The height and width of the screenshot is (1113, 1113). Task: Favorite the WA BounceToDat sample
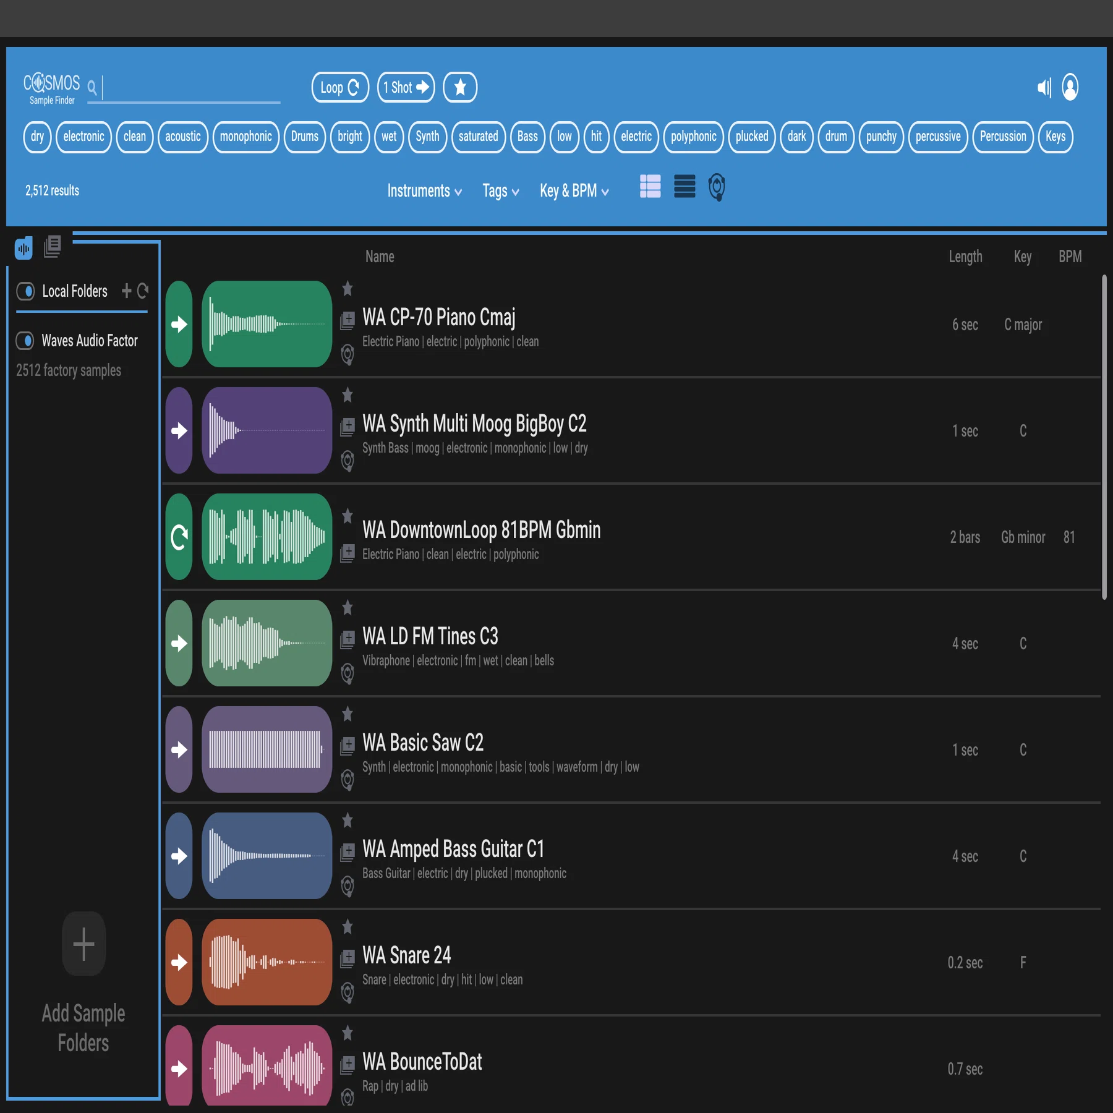point(348,1033)
